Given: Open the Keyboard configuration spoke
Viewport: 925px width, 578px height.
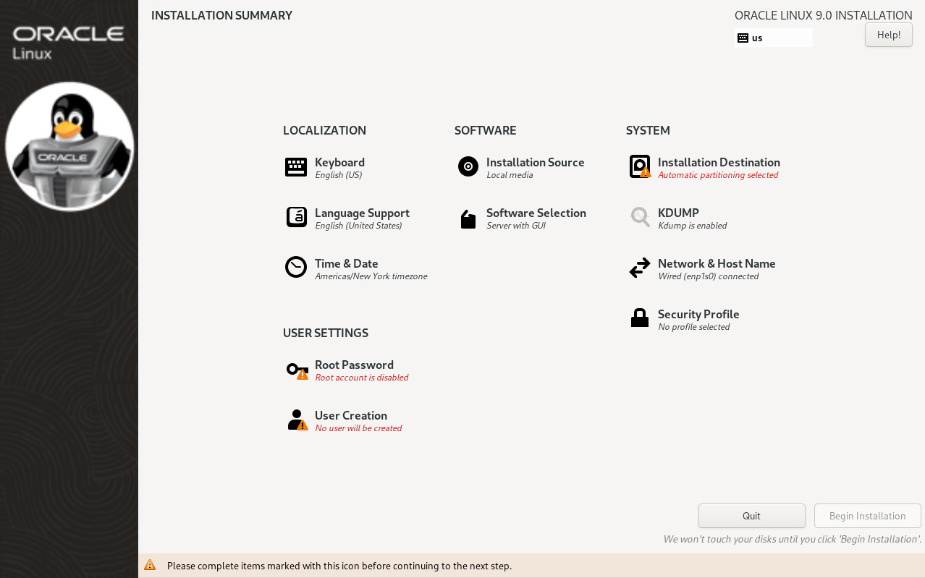Looking at the screenshot, I should pyautogui.click(x=296, y=167).
